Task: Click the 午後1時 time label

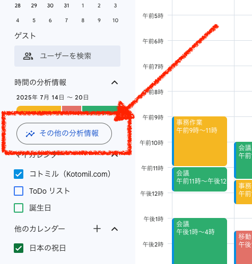Action: click(x=153, y=219)
